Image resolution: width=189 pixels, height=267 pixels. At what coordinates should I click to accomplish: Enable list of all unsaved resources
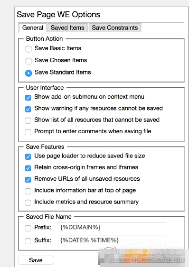click(28, 120)
